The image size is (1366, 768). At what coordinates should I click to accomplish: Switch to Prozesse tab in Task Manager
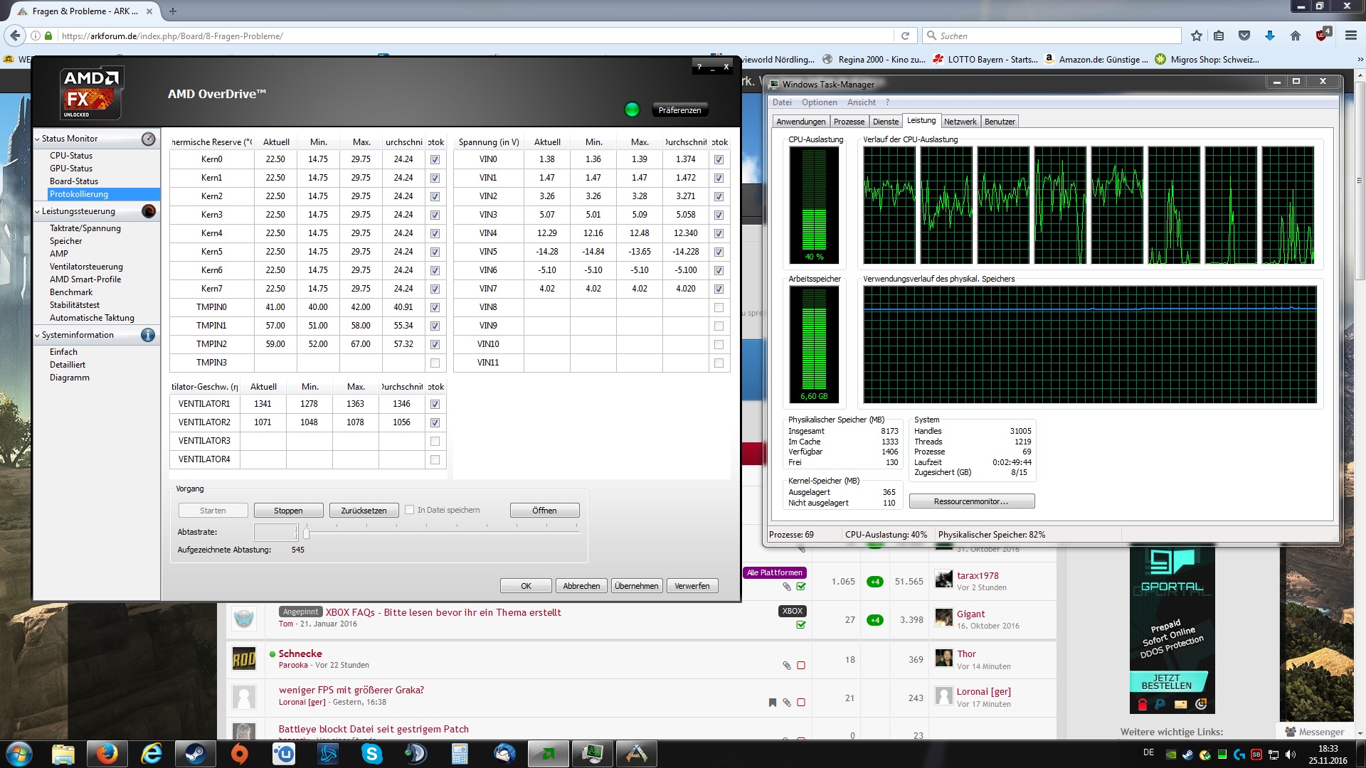[x=849, y=122]
